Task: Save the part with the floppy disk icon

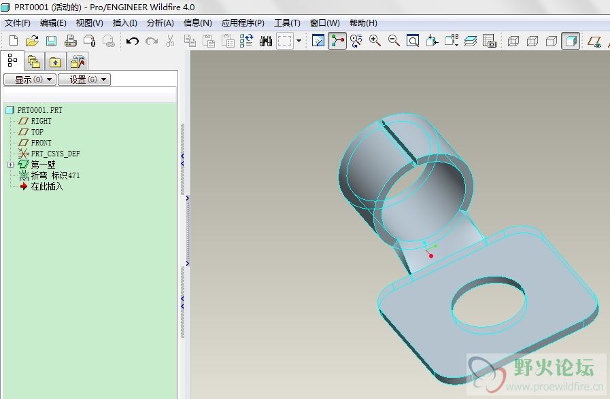Action: [x=51, y=41]
